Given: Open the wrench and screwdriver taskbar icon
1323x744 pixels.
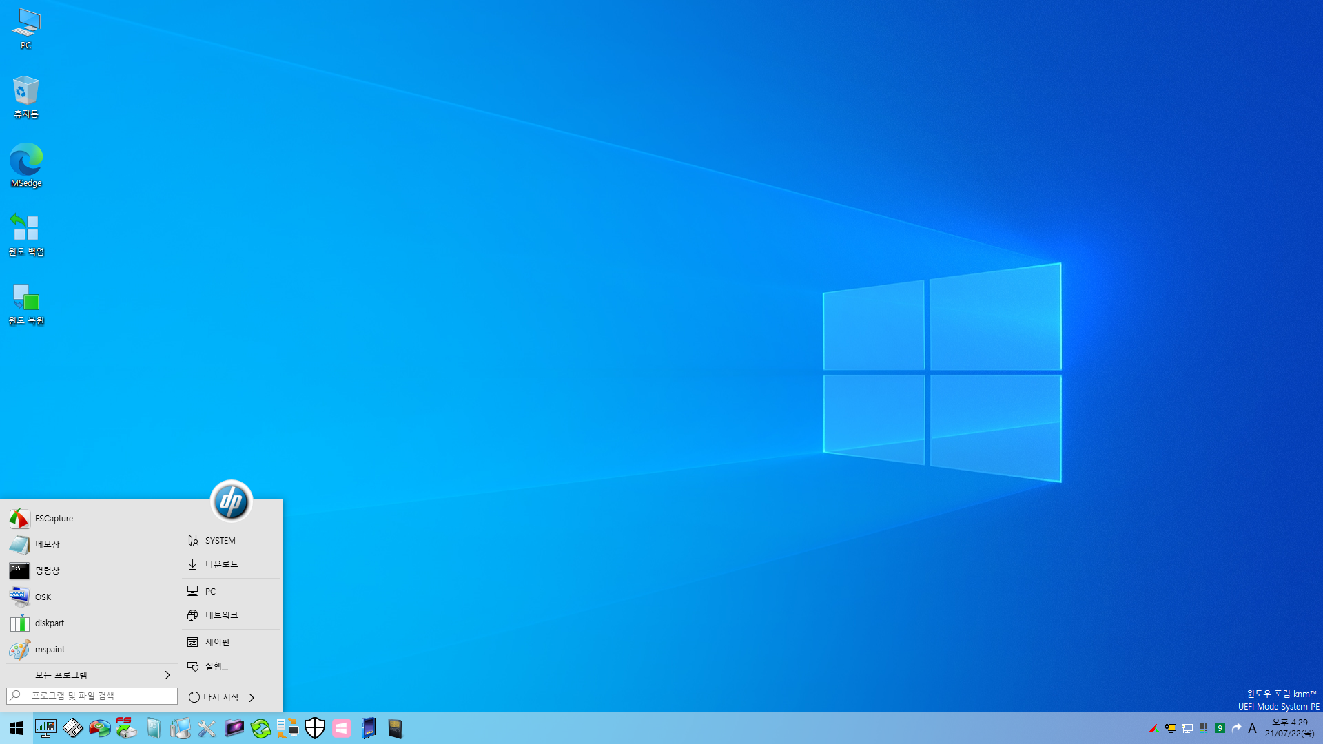Looking at the screenshot, I should coord(207,728).
